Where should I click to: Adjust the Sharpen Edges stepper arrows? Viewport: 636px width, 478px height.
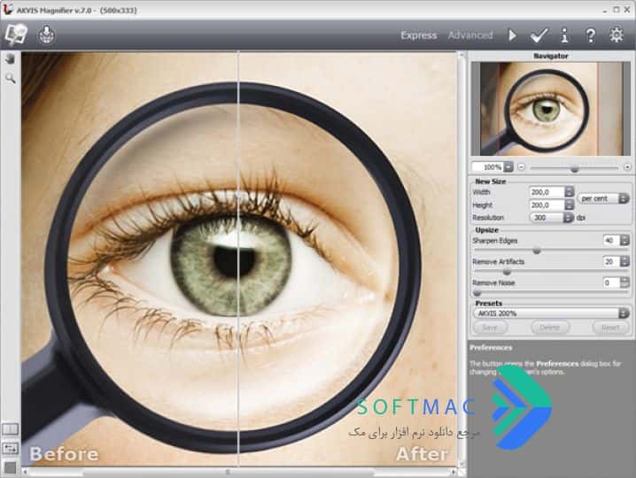pyautogui.click(x=624, y=241)
